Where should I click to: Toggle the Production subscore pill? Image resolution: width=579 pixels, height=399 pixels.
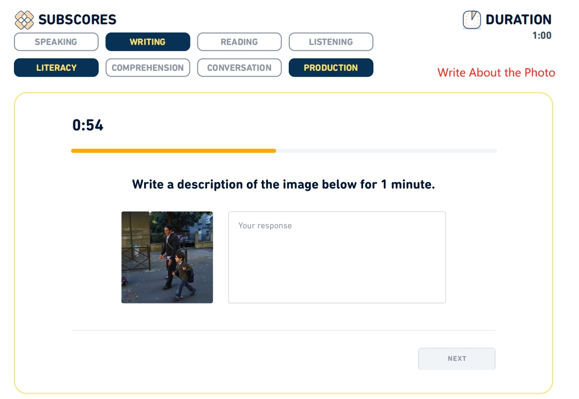pyautogui.click(x=331, y=68)
